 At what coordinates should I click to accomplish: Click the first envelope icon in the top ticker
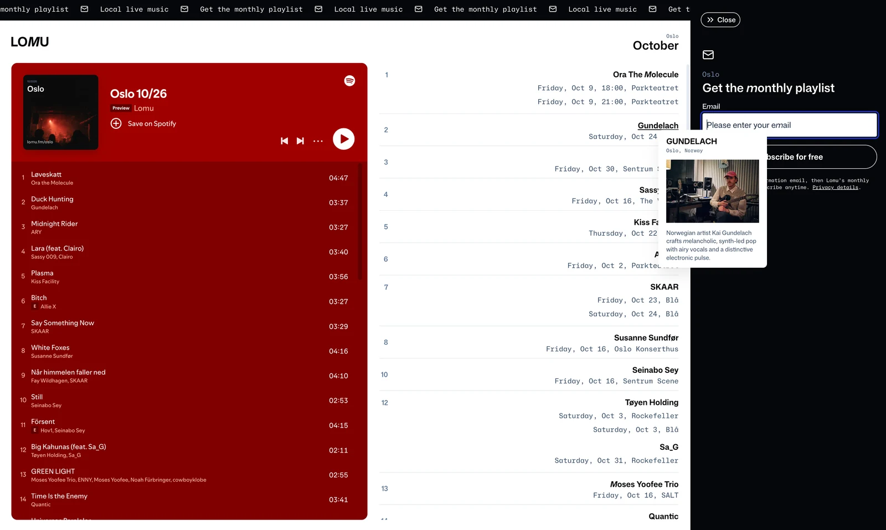pyautogui.click(x=84, y=9)
